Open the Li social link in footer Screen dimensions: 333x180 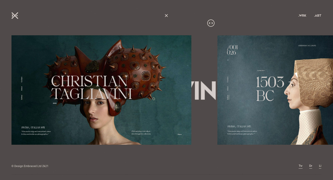tap(320, 166)
